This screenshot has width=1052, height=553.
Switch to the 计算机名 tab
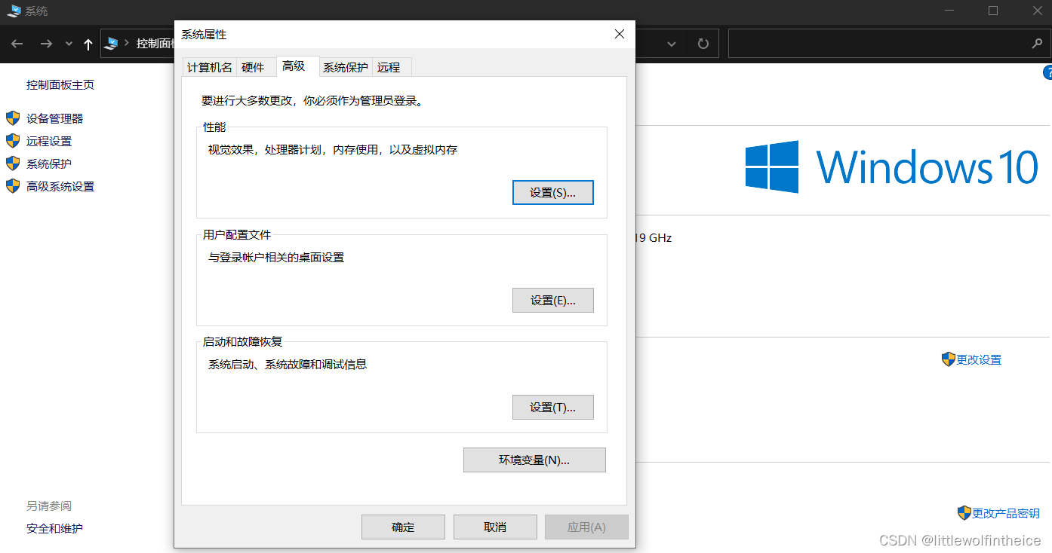(x=210, y=67)
